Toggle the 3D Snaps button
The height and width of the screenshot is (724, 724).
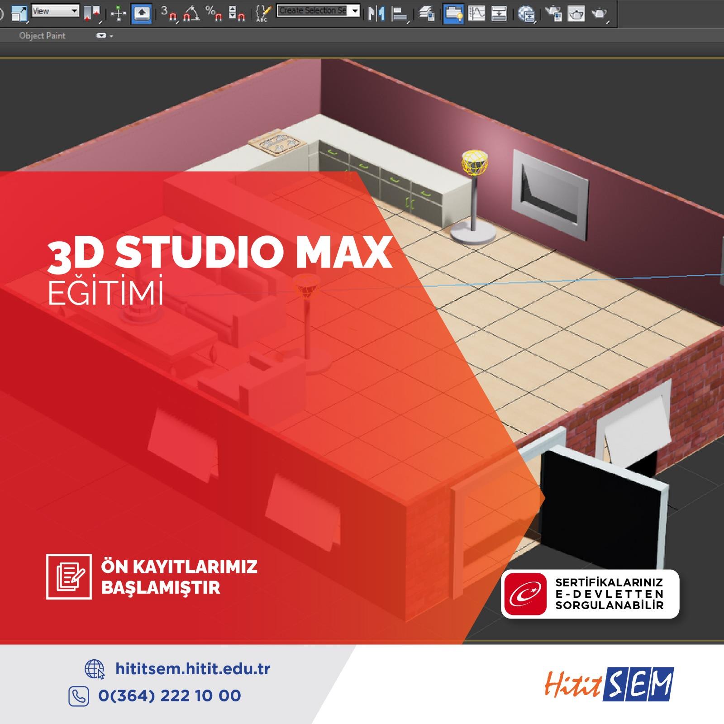point(169,14)
